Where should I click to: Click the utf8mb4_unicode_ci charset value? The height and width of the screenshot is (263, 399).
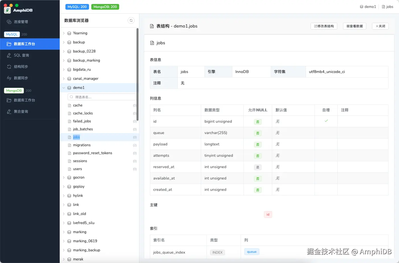click(327, 72)
